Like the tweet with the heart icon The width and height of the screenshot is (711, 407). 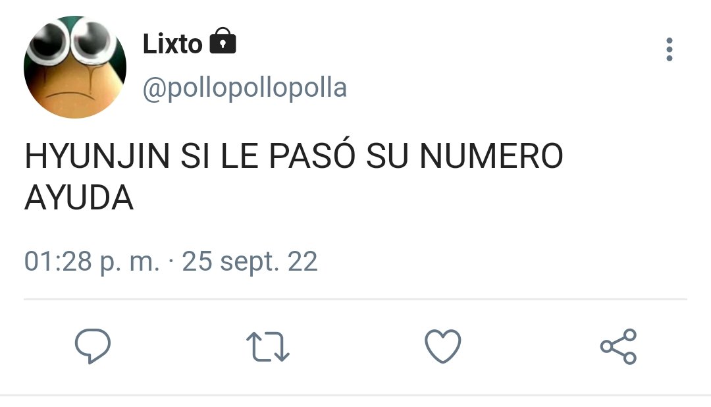(x=443, y=346)
